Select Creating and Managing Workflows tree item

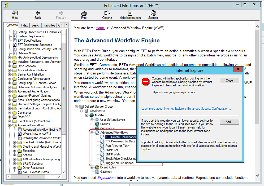(42, 147)
